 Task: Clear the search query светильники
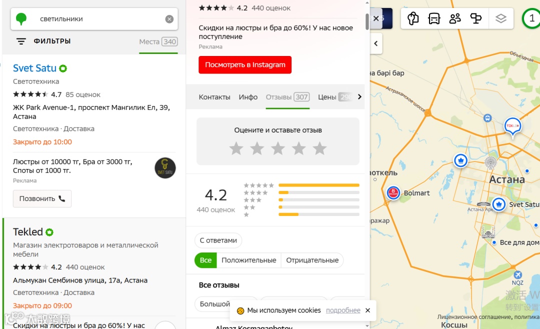pyautogui.click(x=169, y=19)
